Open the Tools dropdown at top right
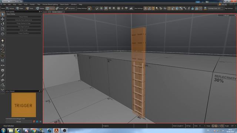The image size is (237, 133). (223, 4)
